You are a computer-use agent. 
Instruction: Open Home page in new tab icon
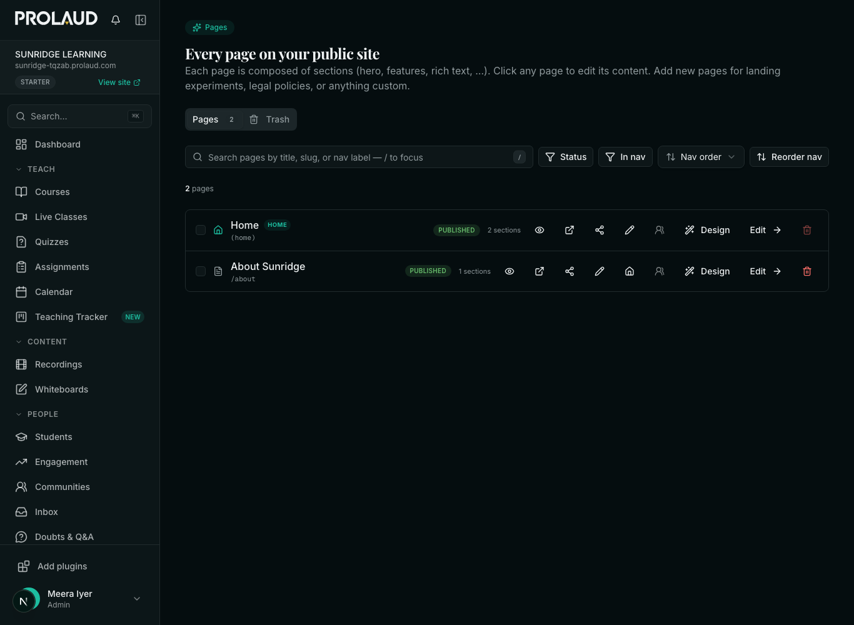tap(570, 230)
